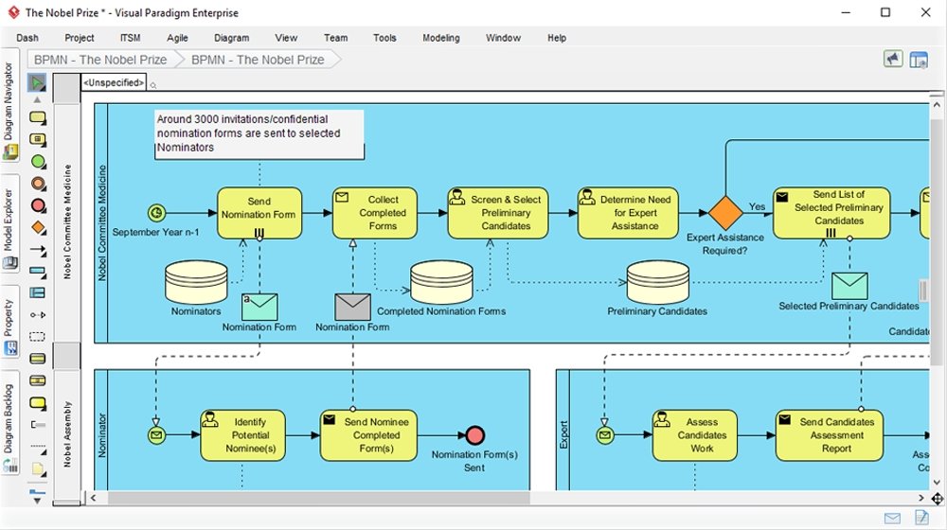This screenshot has height=530, width=947.
Task: Select the Collect Completed Forms task
Action: [x=374, y=213]
